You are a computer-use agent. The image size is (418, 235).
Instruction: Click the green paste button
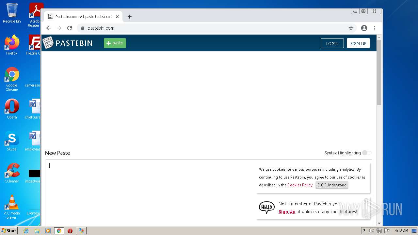(x=115, y=43)
